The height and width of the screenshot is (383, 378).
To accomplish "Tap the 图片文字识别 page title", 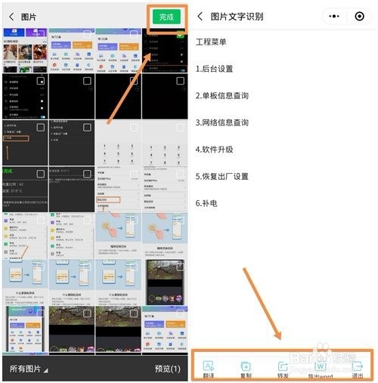I will [237, 17].
